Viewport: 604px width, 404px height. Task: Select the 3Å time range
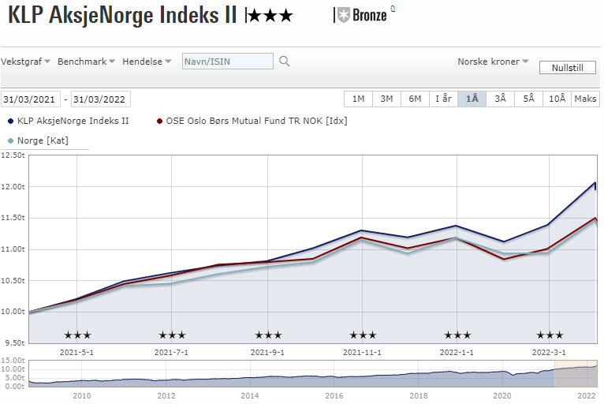500,99
